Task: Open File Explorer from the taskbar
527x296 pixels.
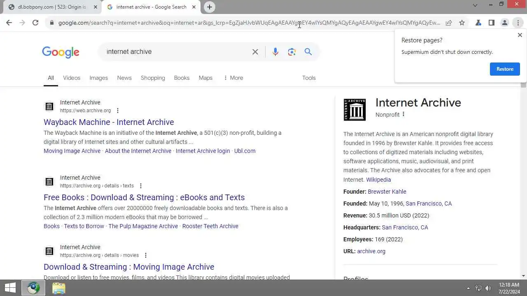Action: click(x=59, y=288)
